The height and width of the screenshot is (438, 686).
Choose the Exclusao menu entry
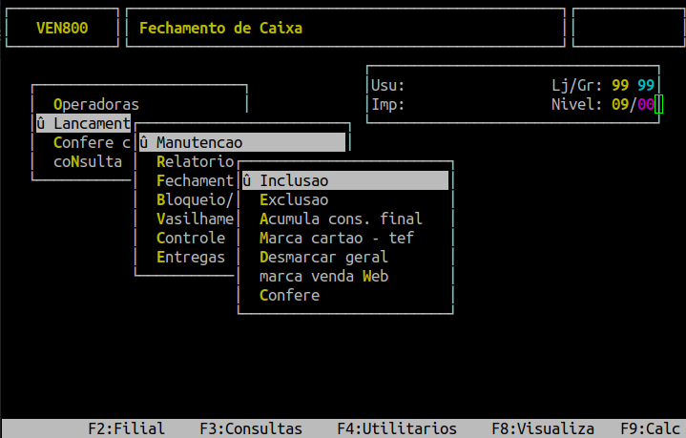[294, 200]
